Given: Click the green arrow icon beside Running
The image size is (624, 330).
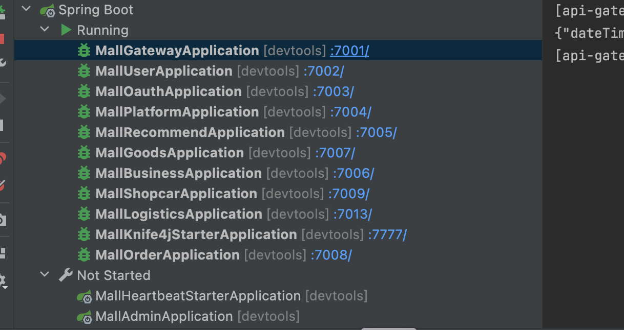Looking at the screenshot, I should point(66,30).
